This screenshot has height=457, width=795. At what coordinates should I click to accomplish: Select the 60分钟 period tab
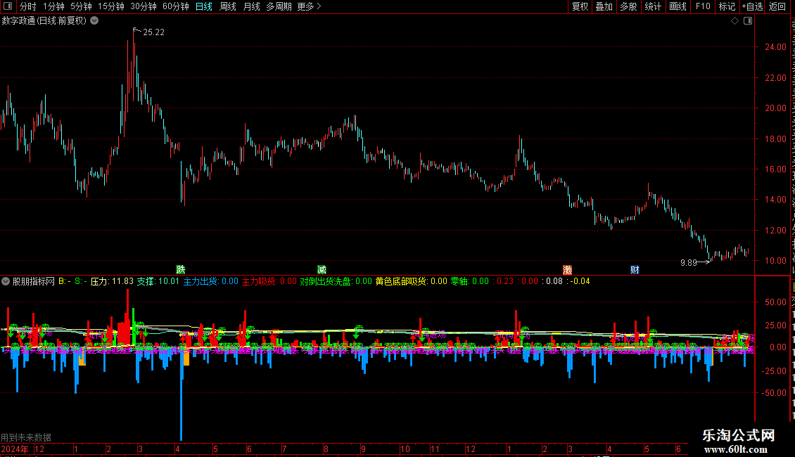point(175,6)
